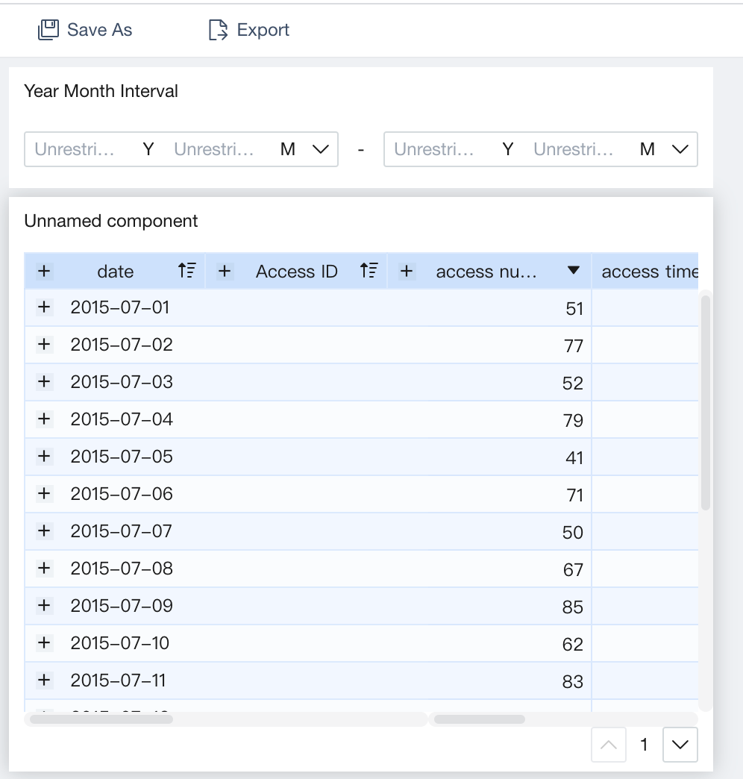This screenshot has height=779, width=743.
Task: Expand the Access ID header plus icon
Action: [x=225, y=272]
